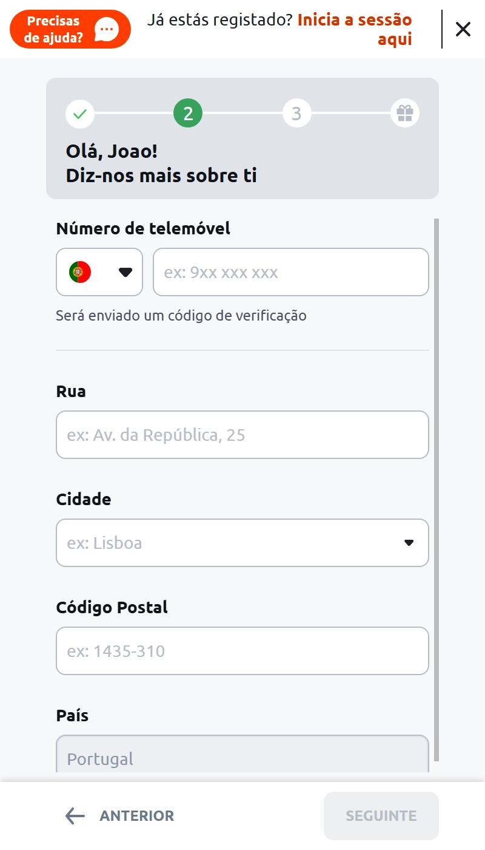Open the country code dropdown arrow
The height and width of the screenshot is (850, 485).
(125, 272)
